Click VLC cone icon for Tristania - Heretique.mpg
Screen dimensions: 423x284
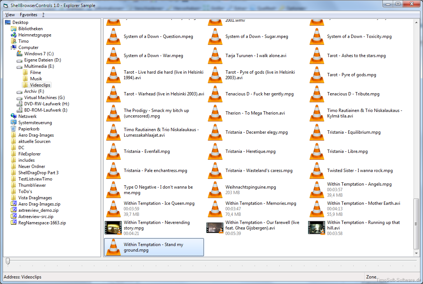coord(215,151)
